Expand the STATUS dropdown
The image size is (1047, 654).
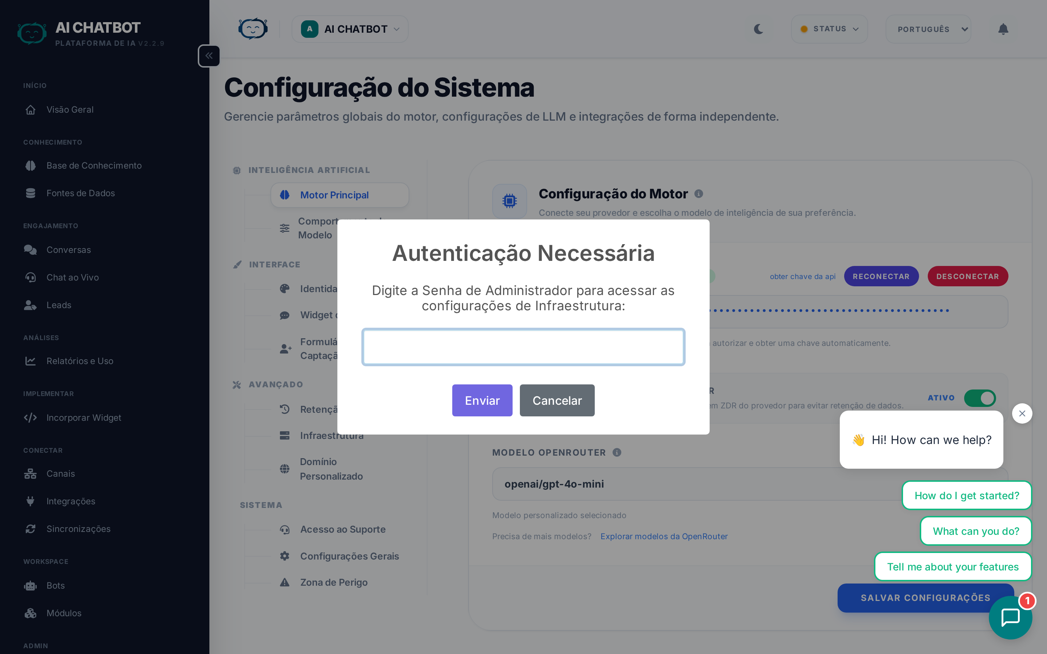[x=829, y=29]
